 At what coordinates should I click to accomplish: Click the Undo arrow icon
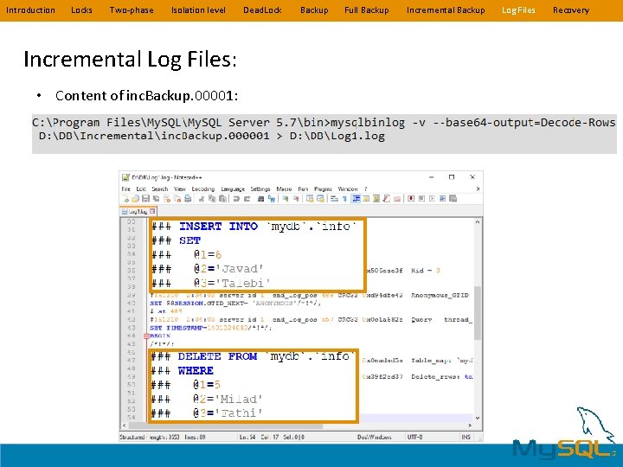pos(236,199)
